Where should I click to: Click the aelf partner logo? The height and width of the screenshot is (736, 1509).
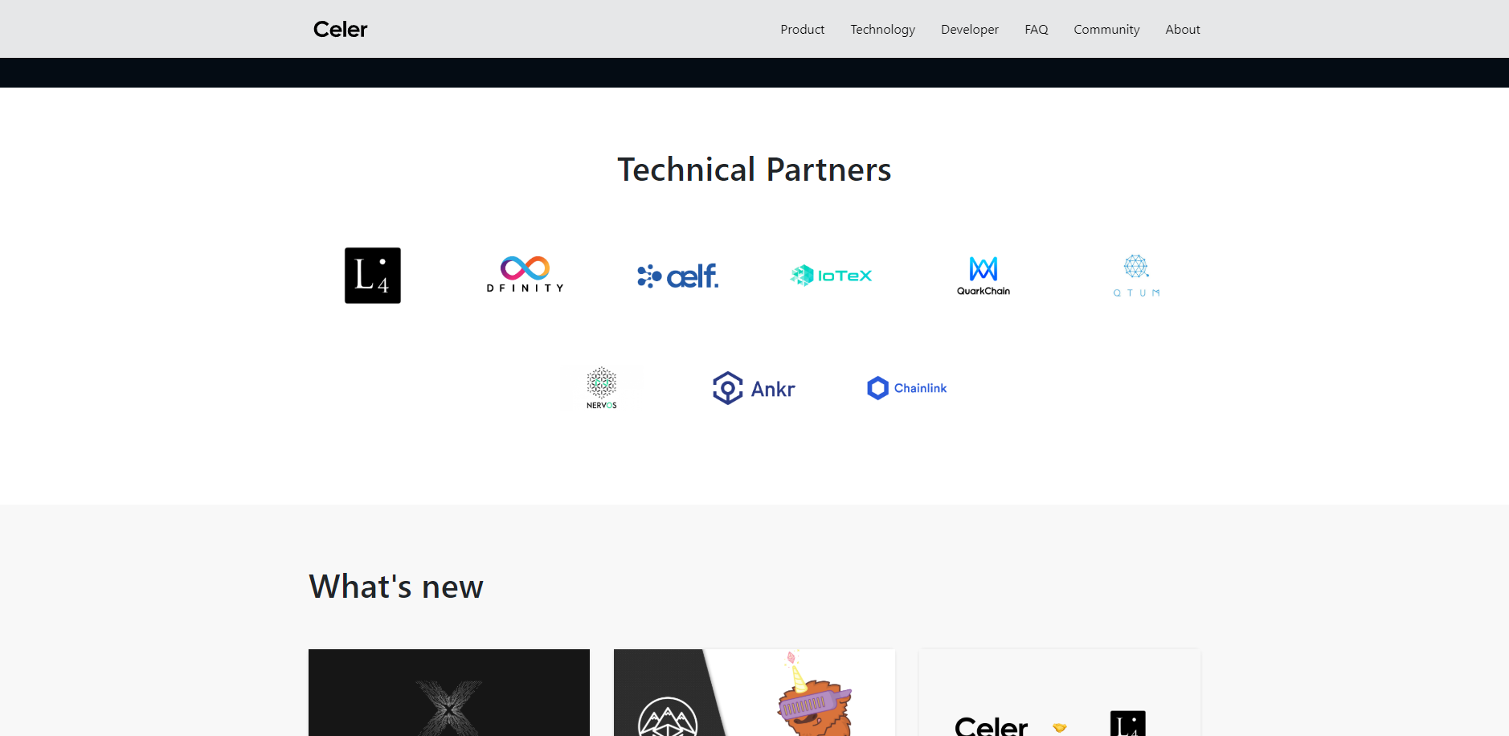(x=678, y=276)
